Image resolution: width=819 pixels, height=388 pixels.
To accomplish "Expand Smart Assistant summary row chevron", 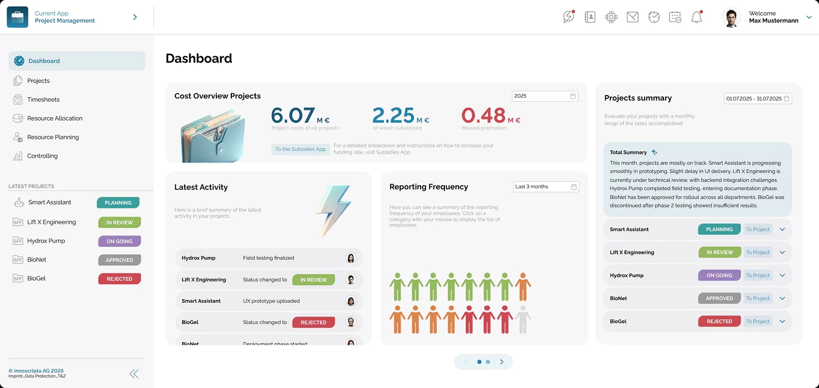I will click(782, 229).
